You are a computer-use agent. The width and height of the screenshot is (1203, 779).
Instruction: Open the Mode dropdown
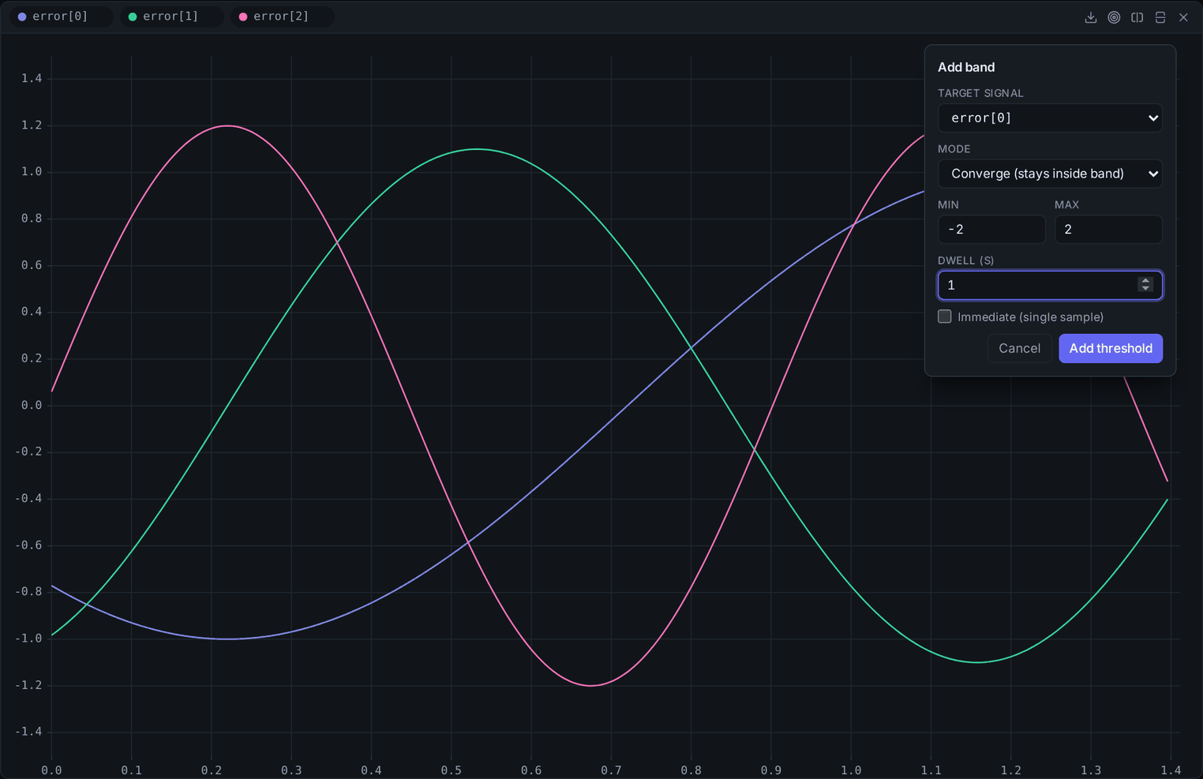pyautogui.click(x=1050, y=174)
